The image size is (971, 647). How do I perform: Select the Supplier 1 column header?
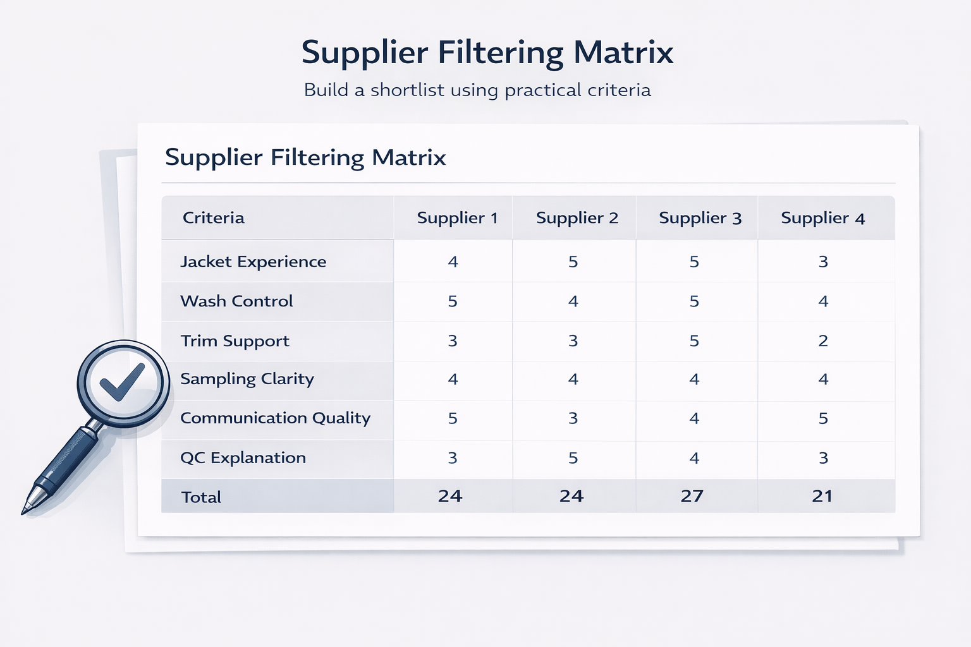457,218
